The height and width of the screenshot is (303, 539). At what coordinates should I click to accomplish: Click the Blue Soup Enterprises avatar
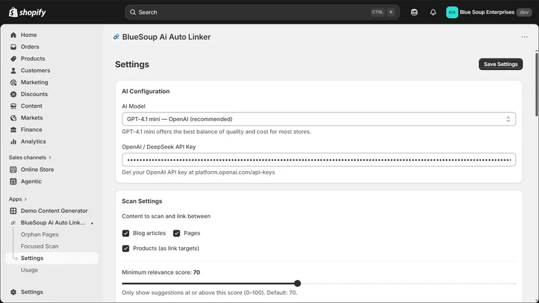tap(452, 12)
